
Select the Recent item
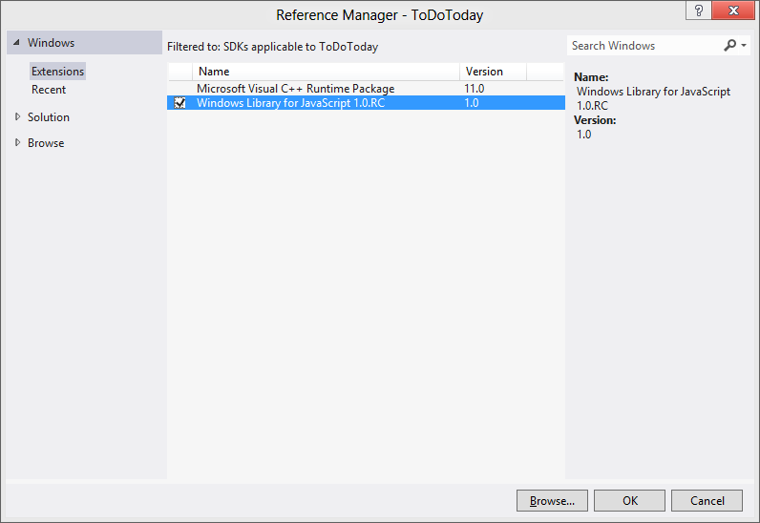coord(49,90)
